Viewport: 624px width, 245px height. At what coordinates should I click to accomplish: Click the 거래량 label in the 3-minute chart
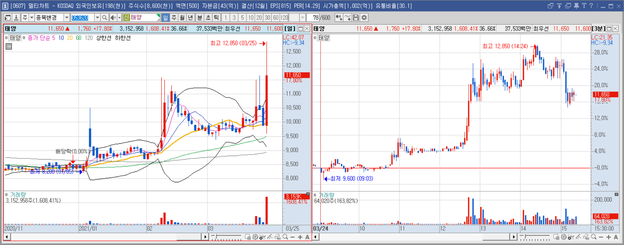click(326, 195)
